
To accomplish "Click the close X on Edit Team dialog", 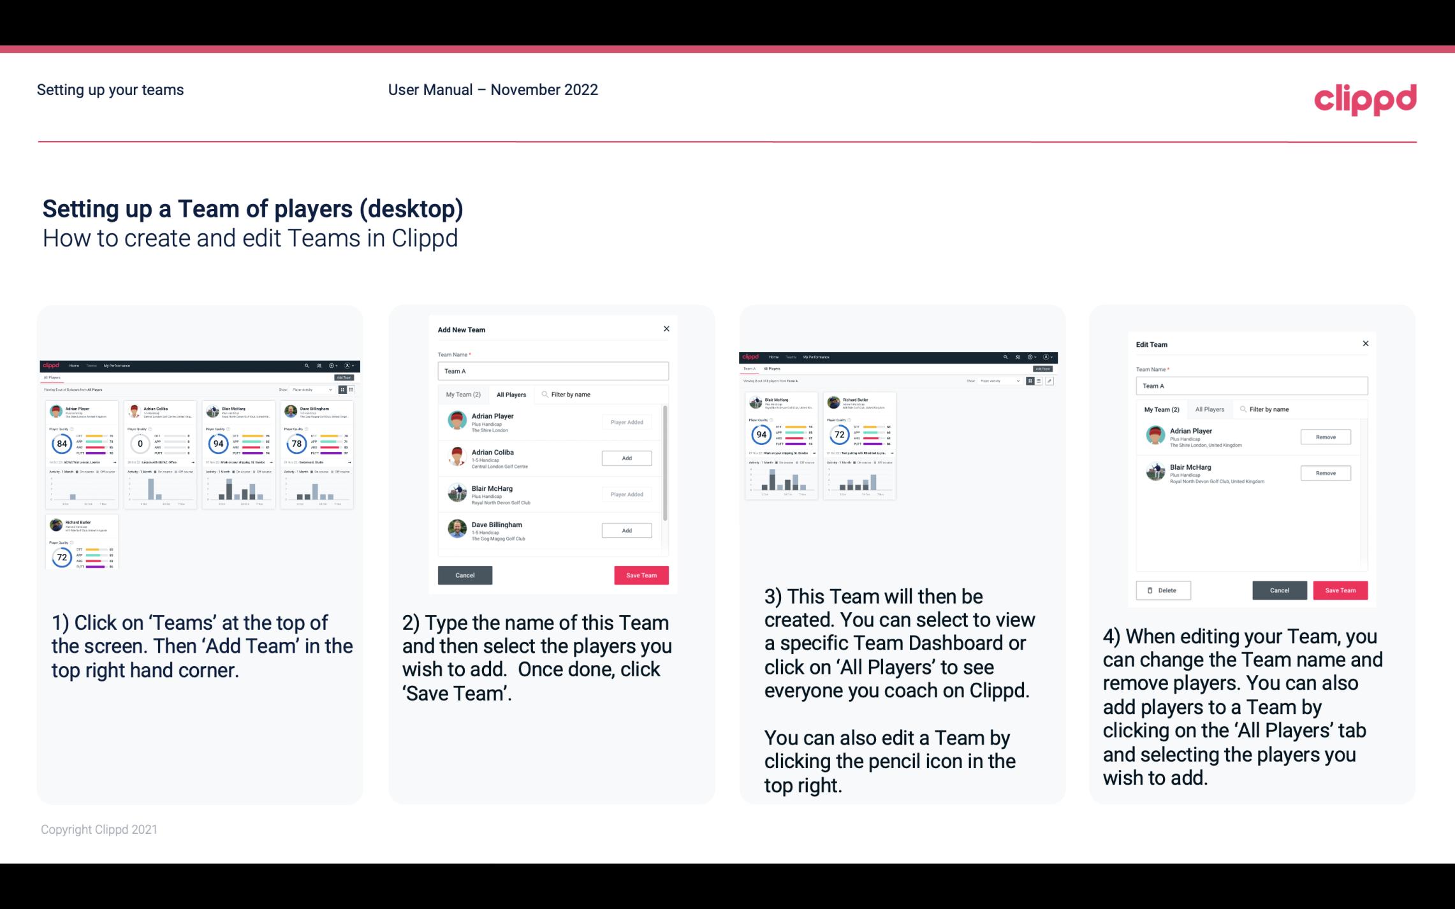I will point(1364,344).
